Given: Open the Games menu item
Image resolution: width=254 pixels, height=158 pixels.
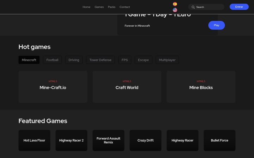Looking at the screenshot, I should click(x=99, y=7).
